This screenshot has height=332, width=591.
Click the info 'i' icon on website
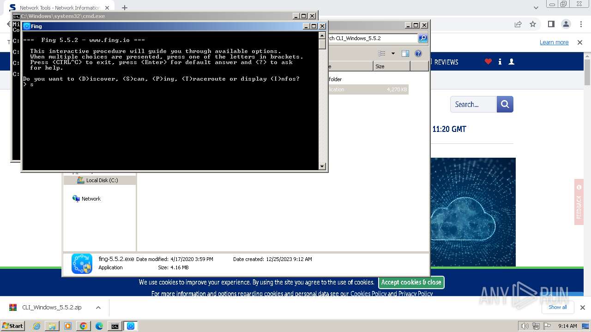coord(500,61)
